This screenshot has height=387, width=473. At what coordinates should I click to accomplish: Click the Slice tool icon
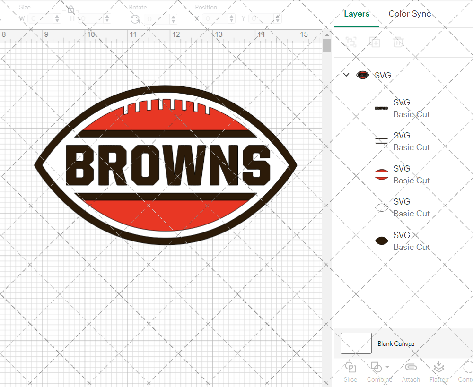click(350, 367)
